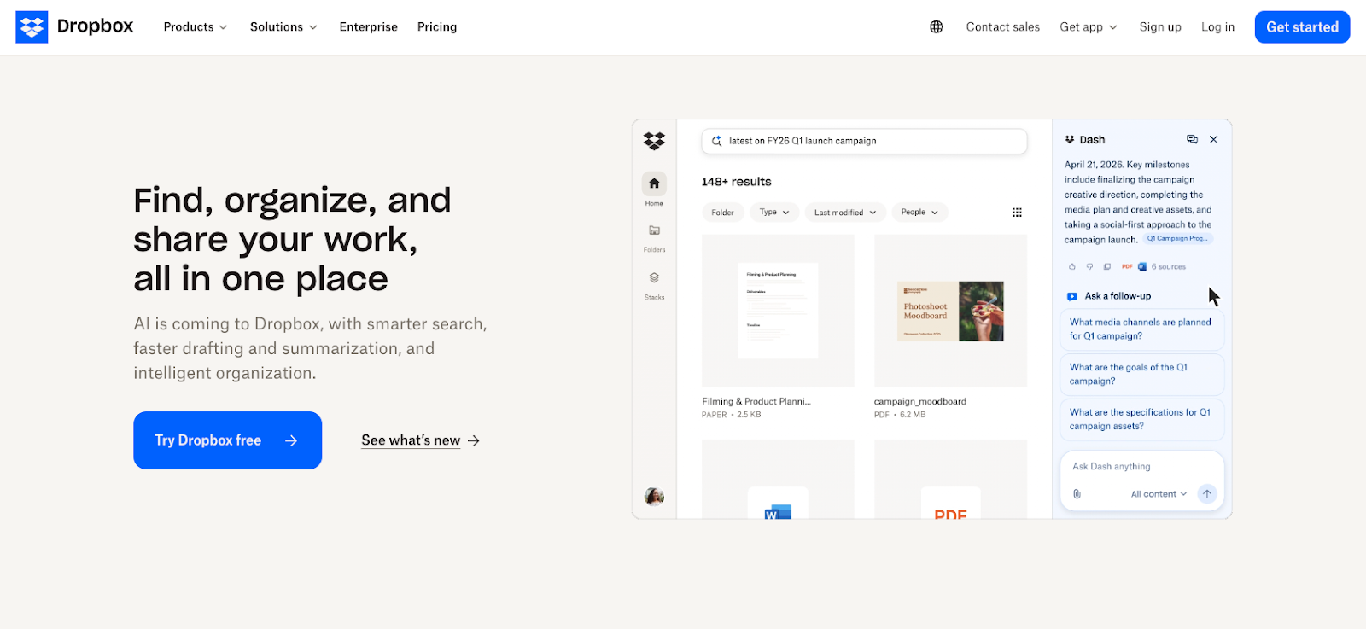Click Contact sales link
The image size is (1366, 629).
click(x=1003, y=27)
